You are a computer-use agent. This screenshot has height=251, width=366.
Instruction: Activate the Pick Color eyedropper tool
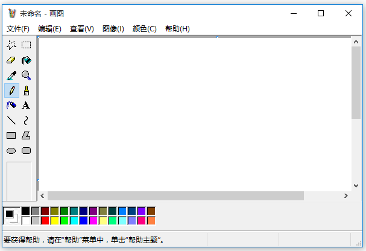(x=11, y=75)
